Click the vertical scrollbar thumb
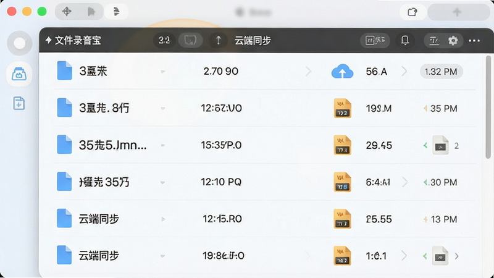The height and width of the screenshot is (278, 494). 488,107
